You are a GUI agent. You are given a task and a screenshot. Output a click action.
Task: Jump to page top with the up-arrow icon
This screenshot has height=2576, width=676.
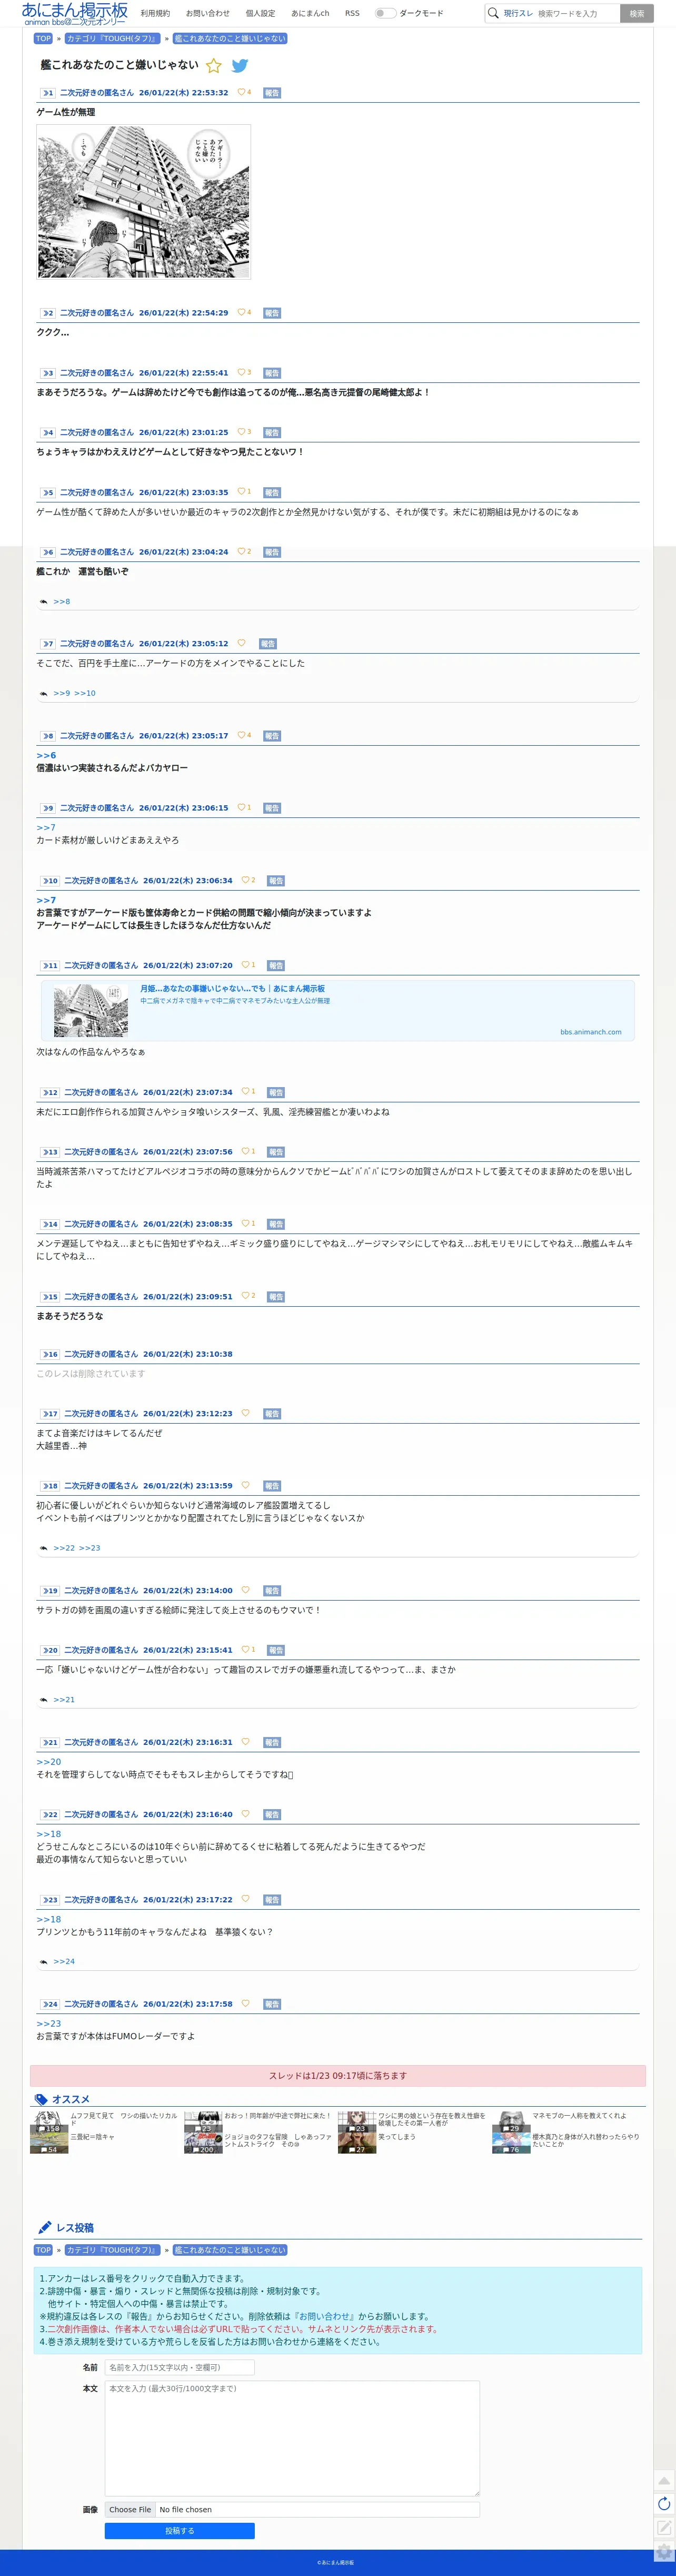pos(664,2480)
